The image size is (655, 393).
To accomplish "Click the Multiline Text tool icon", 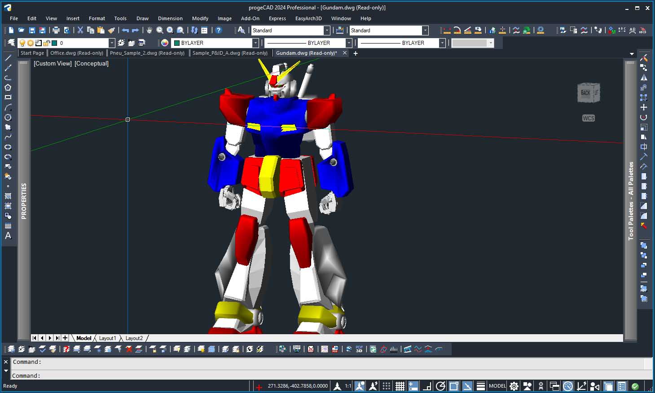I will coord(8,236).
